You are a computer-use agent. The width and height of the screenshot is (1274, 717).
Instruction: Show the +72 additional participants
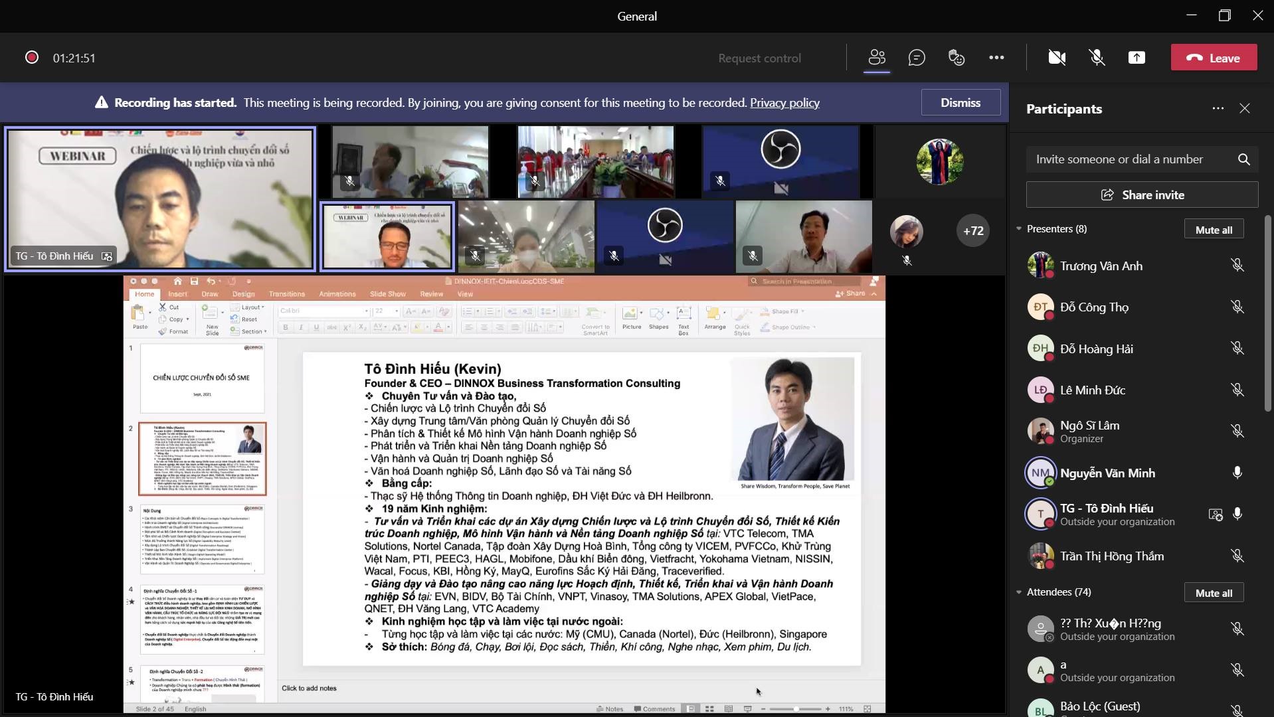973,231
